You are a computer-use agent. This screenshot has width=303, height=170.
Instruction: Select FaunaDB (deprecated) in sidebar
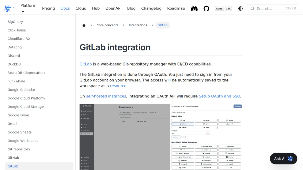(x=39, y=73)
